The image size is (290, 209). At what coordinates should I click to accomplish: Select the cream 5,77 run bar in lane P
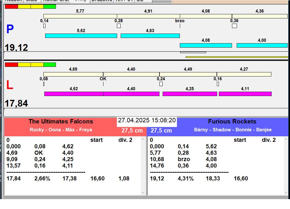point(80,16)
